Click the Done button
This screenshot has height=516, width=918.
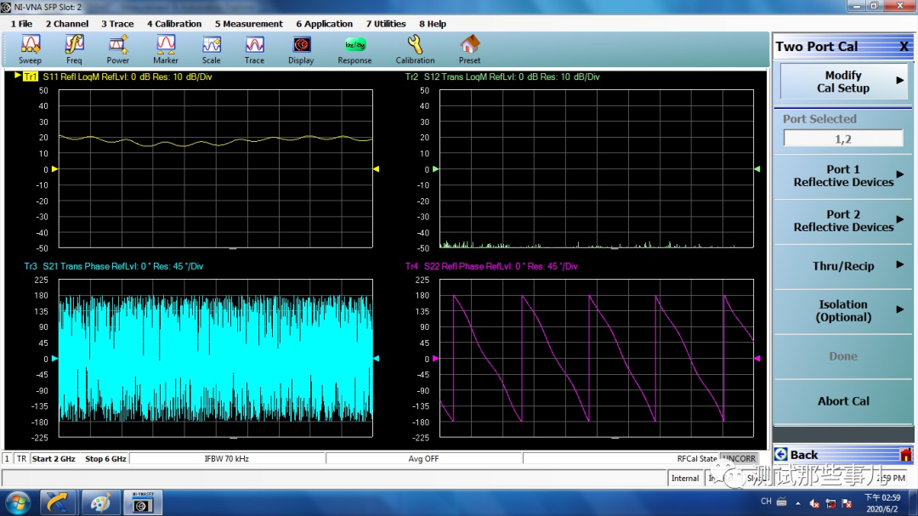pyautogui.click(x=843, y=356)
